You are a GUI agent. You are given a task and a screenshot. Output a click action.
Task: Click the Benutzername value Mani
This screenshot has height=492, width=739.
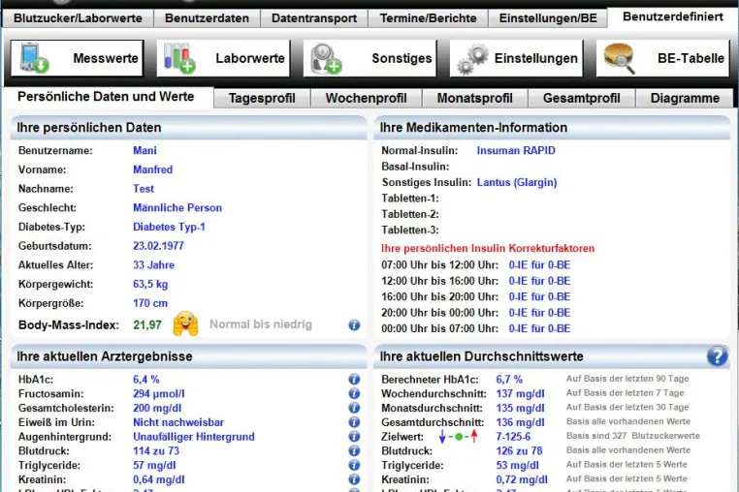click(145, 151)
